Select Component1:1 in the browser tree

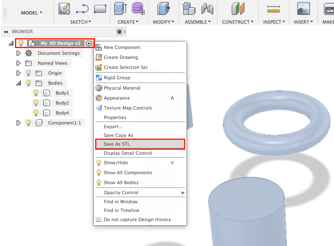tap(64, 123)
